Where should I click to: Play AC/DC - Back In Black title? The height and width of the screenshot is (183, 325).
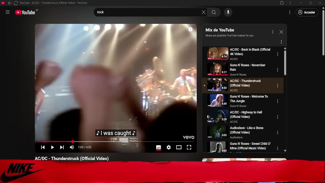click(250, 52)
